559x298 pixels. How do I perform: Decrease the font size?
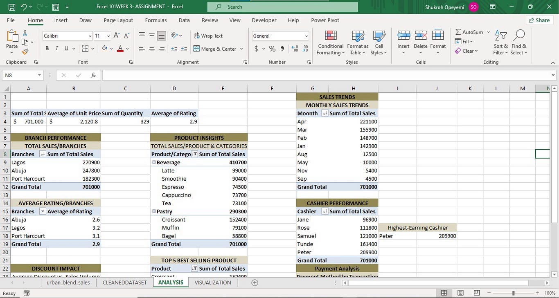coord(126,36)
